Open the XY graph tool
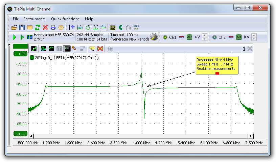Image resolution: width=276 pixels, height=162 pixels. [87, 27]
